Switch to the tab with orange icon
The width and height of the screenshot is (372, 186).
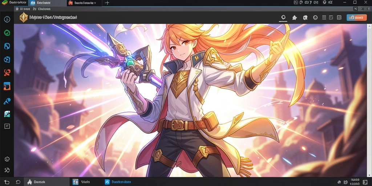point(84,3)
